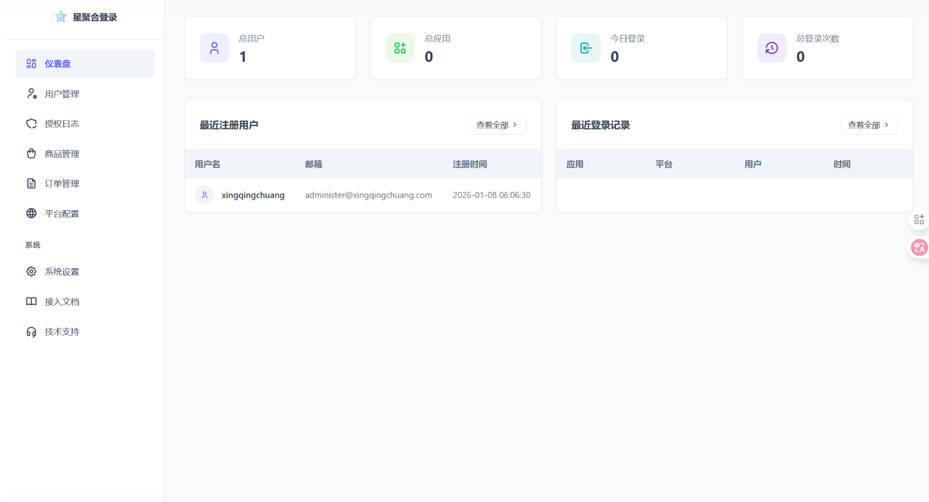Click the 平台配置 globe icon

coord(32,214)
